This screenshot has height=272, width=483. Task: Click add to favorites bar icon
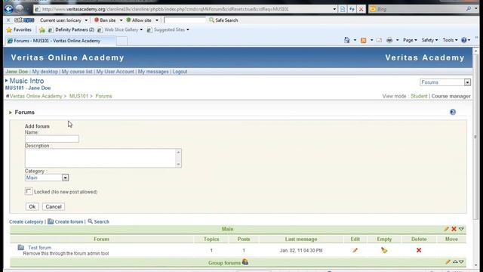(x=42, y=30)
